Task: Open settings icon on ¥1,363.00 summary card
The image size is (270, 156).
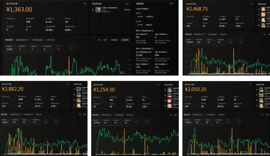Action: click(85, 3)
